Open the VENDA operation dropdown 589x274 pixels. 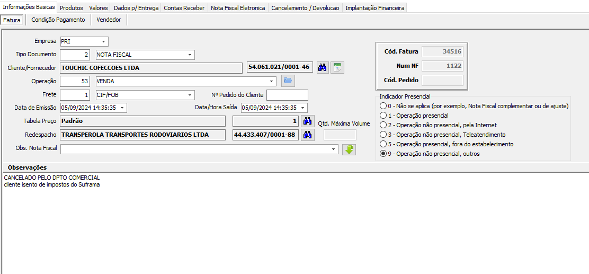click(272, 81)
